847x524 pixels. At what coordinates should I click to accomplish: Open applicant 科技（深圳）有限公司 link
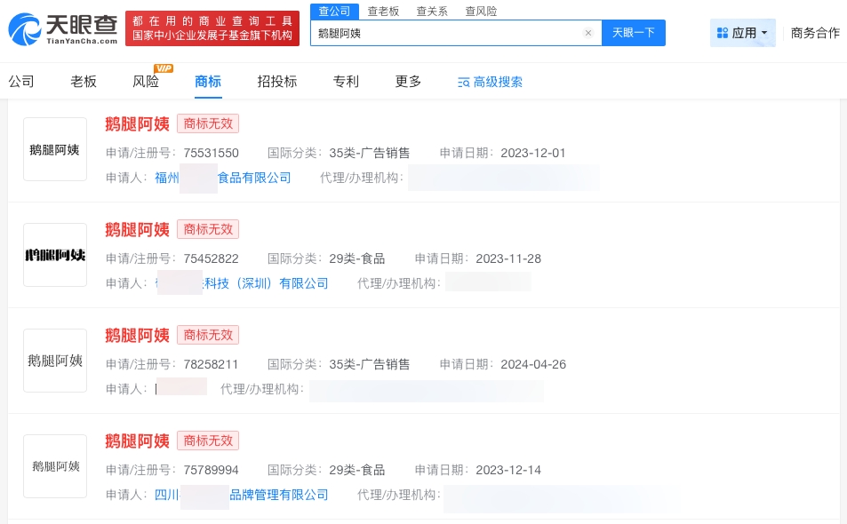coord(242,283)
